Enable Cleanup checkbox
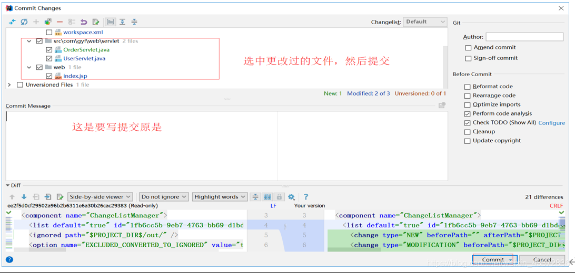 coord(467,132)
